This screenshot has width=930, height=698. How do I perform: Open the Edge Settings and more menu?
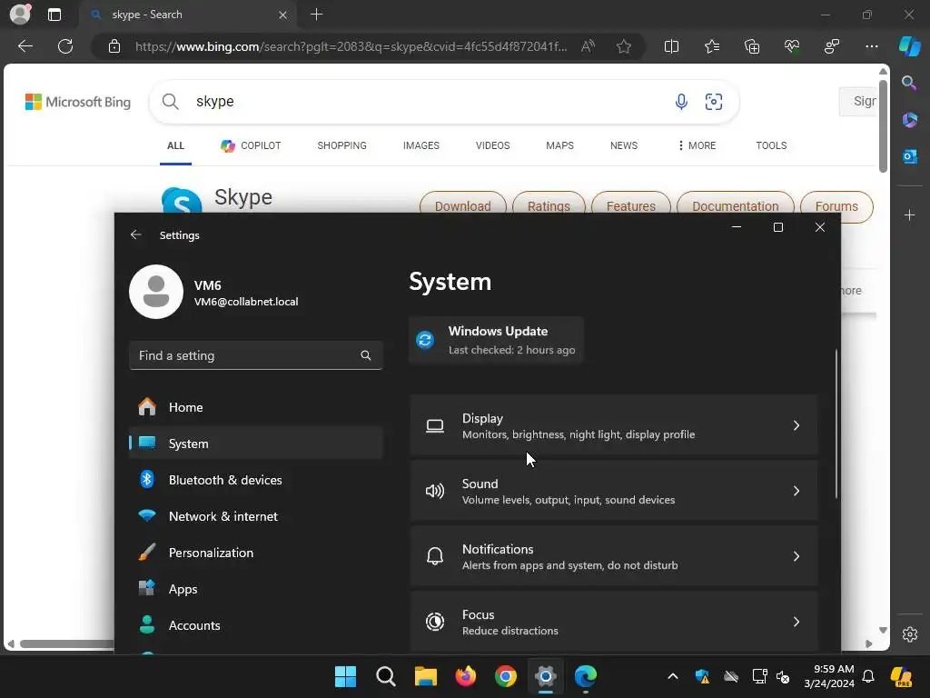pos(871,46)
